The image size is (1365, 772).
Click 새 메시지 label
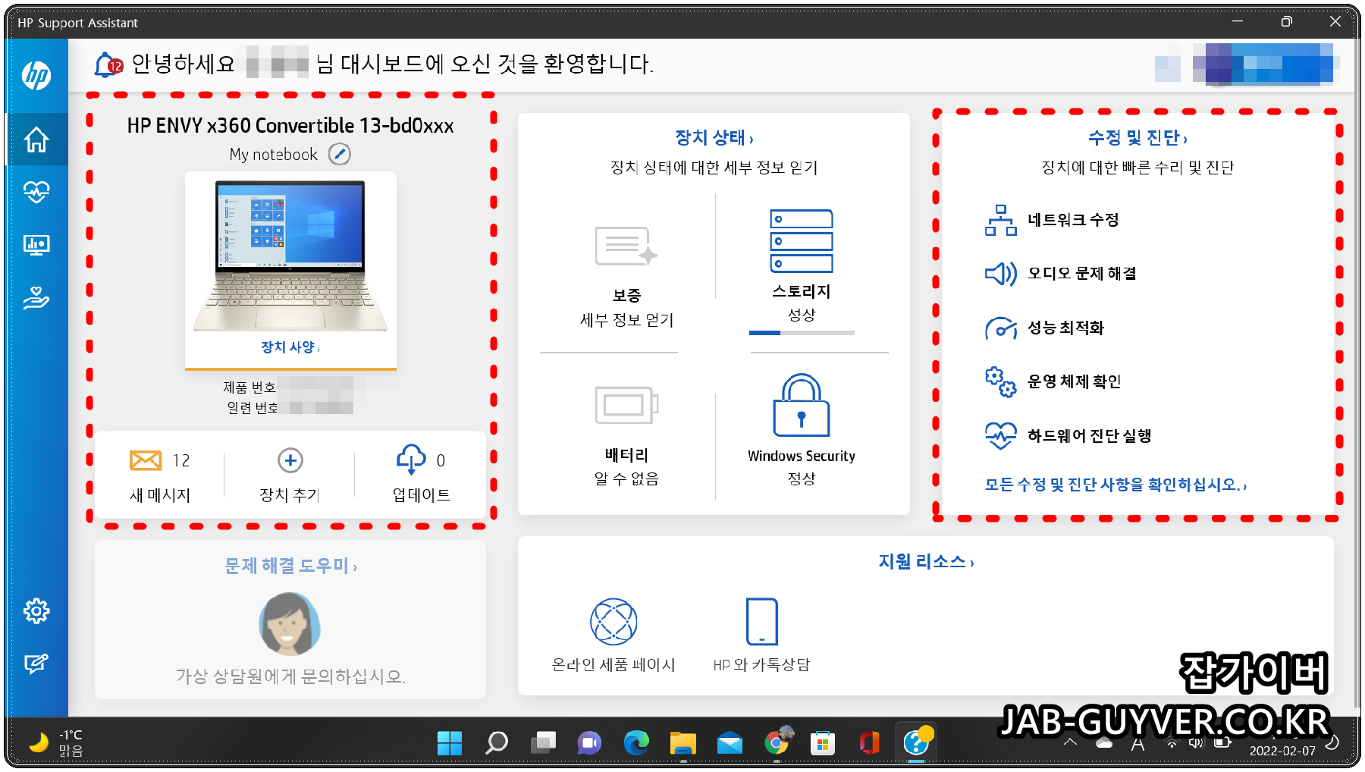tap(160, 495)
